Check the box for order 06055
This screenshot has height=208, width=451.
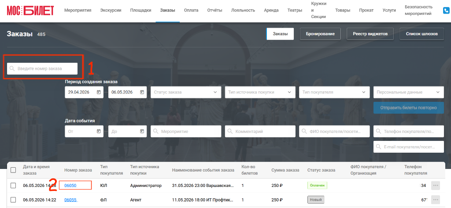13,200
